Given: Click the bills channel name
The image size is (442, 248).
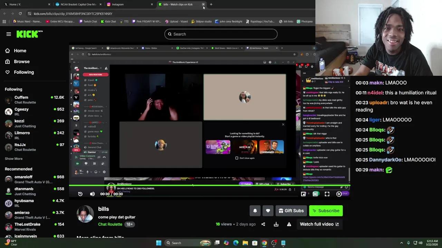Looking at the screenshot, I should tap(104, 209).
